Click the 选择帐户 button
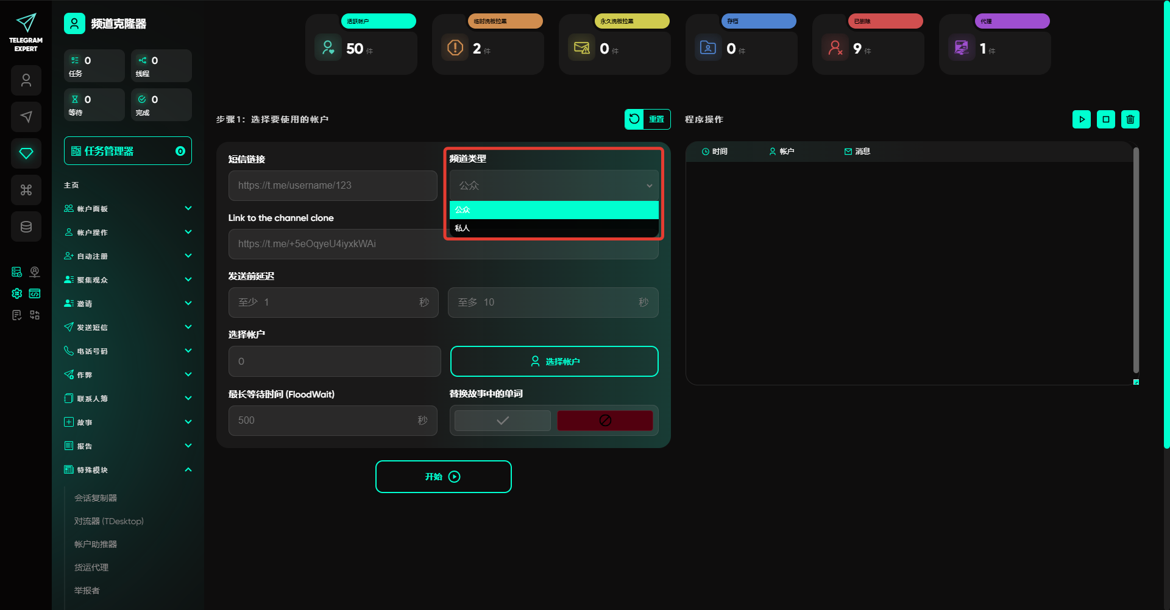Image resolution: width=1170 pixels, height=610 pixels. coord(554,362)
